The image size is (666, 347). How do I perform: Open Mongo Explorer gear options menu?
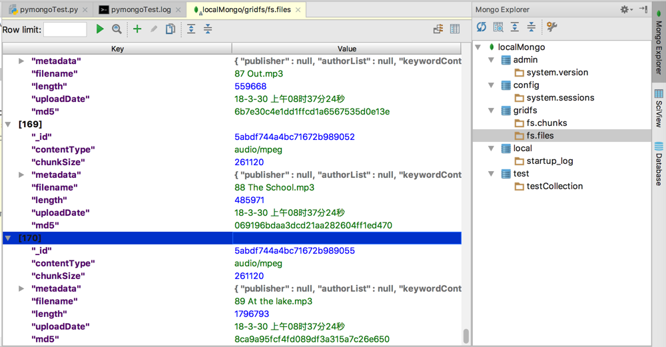coord(627,9)
